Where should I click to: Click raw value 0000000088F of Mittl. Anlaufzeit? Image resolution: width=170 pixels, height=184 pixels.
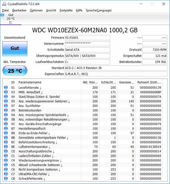pos(151,92)
